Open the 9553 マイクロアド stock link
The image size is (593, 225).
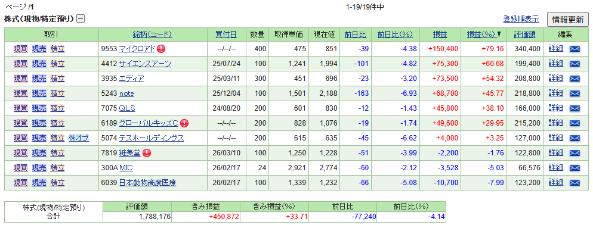tap(137, 49)
